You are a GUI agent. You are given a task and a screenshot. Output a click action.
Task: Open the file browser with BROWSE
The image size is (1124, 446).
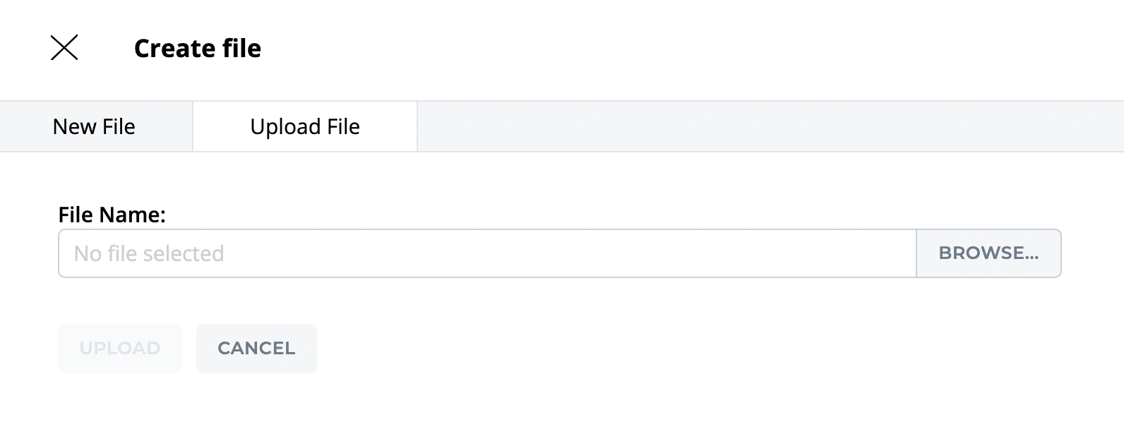click(988, 253)
